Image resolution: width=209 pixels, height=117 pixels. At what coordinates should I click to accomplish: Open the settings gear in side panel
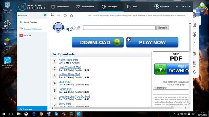pyautogui.click(x=194, y=72)
